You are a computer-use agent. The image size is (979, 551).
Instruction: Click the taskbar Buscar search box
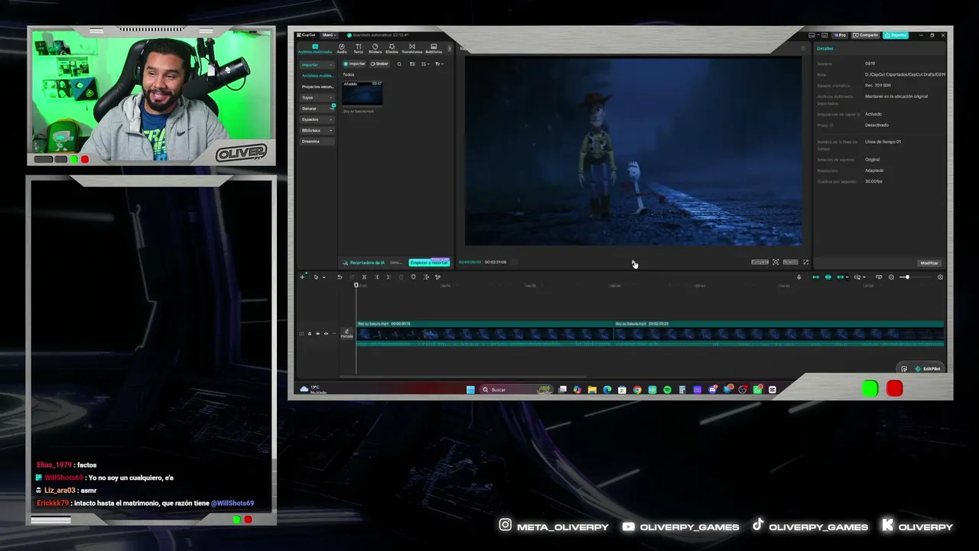point(516,390)
